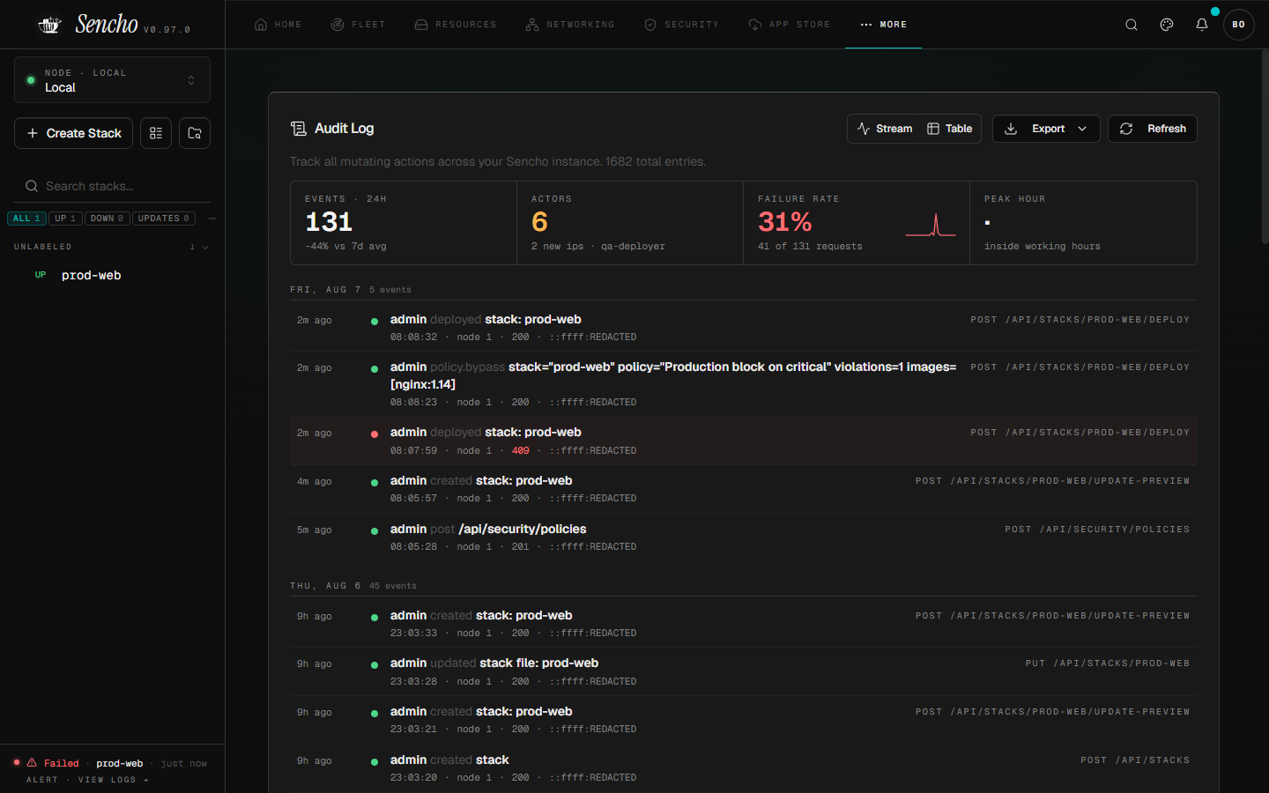Click the Failed alert warning icon
The width and height of the screenshot is (1269, 793).
[32, 763]
